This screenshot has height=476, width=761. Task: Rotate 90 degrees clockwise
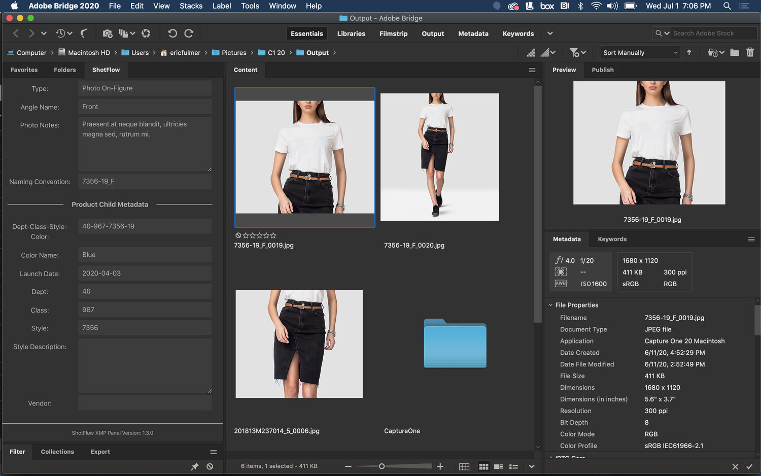[x=189, y=33]
